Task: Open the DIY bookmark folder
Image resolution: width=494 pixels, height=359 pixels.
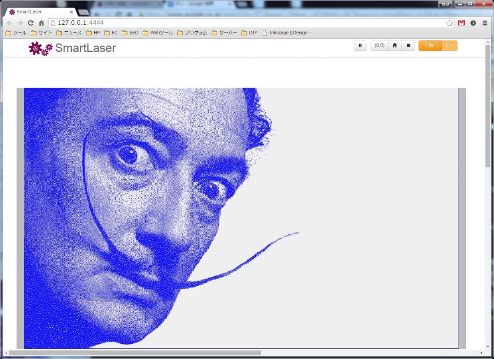Action: click(x=249, y=33)
